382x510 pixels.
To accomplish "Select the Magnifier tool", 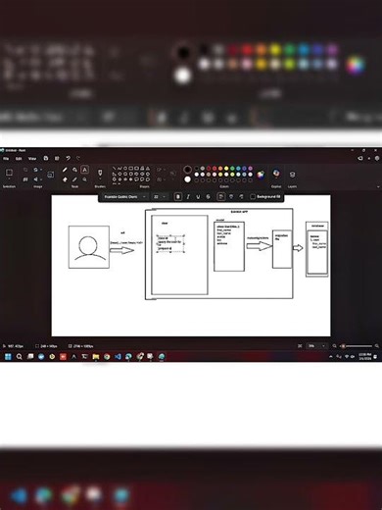I will tap(84, 179).
